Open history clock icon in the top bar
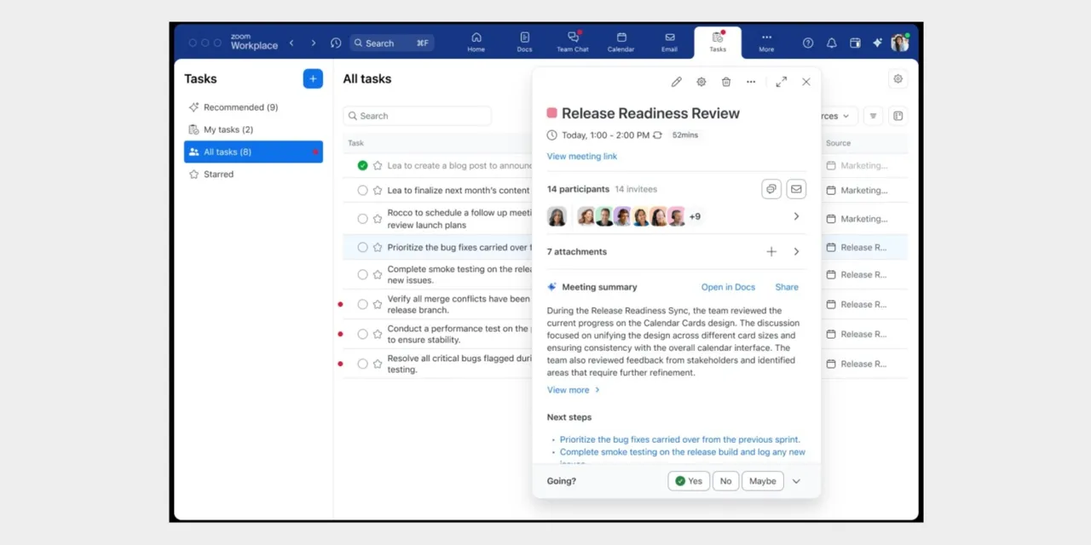Viewport: 1091px width, 545px height. 336,43
